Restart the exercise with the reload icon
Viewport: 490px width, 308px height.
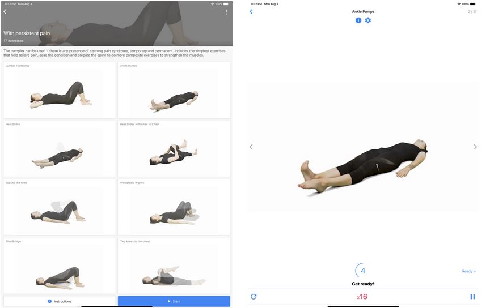[254, 297]
